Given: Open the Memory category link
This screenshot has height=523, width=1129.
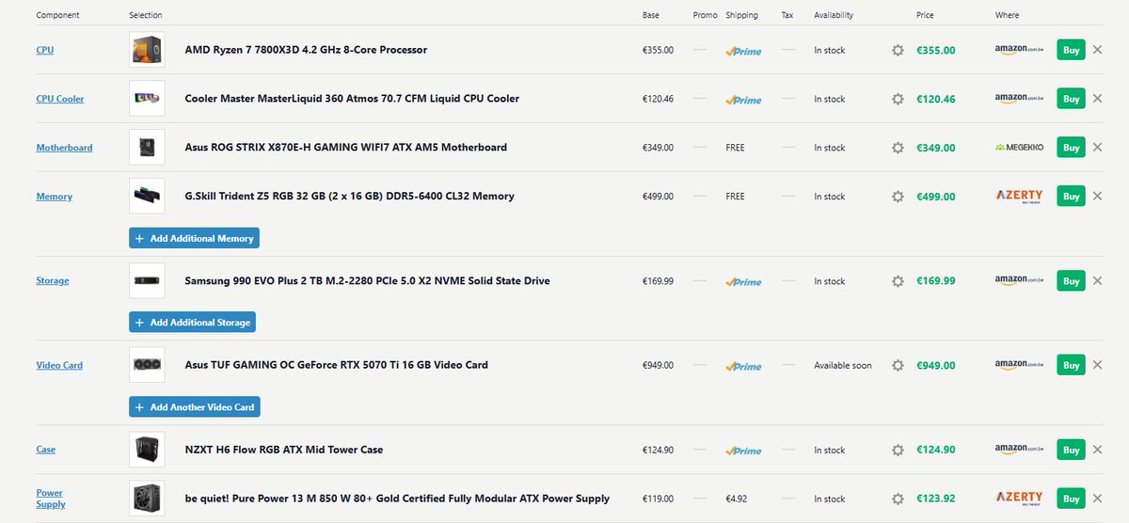Looking at the screenshot, I should click(x=55, y=197).
